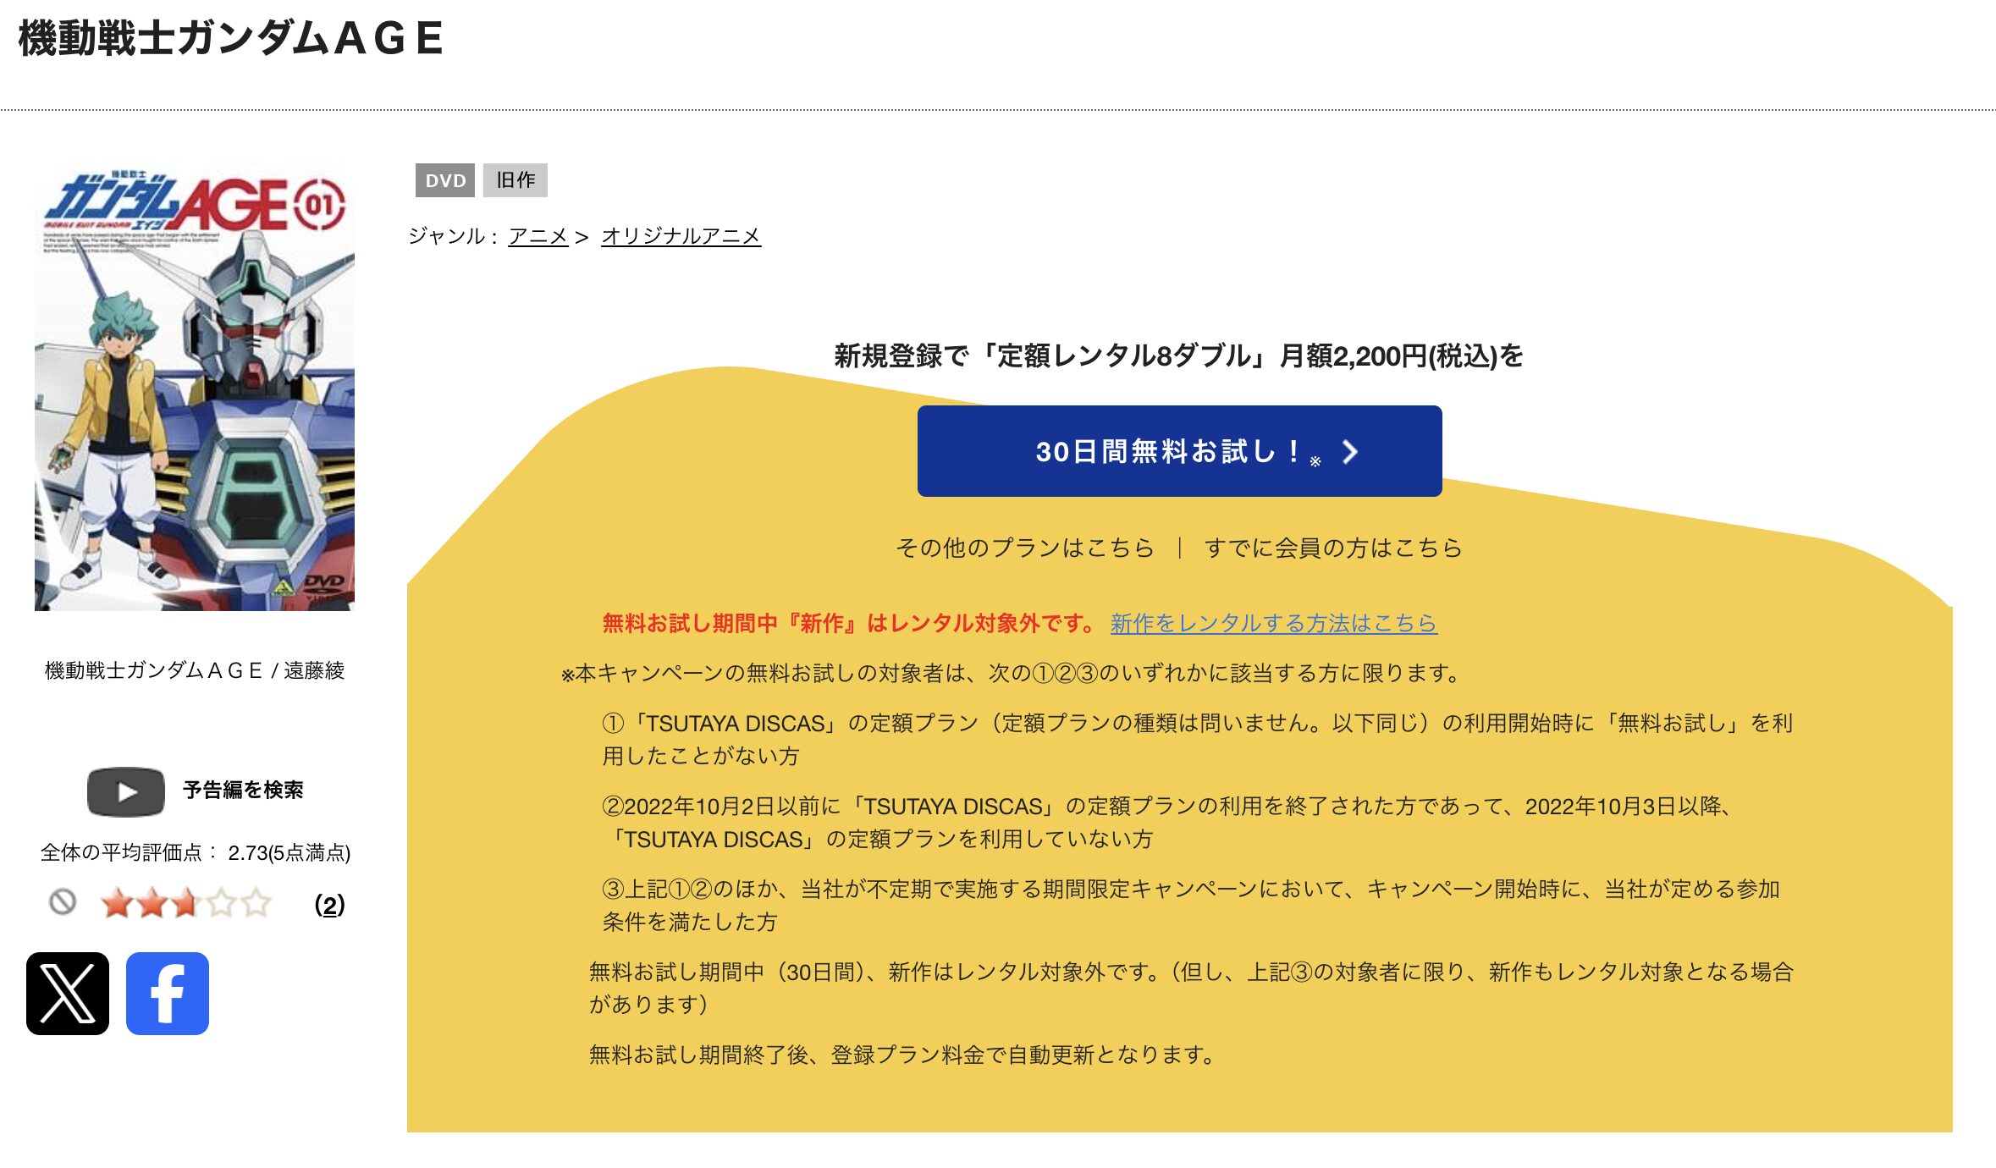The image size is (1996, 1168).
Task: Click the Gundam AGE DVD cover image
Action: click(194, 388)
